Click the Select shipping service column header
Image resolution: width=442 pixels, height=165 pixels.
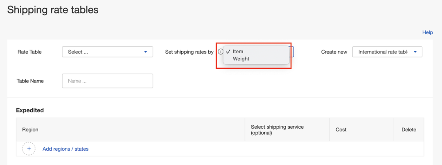277,130
